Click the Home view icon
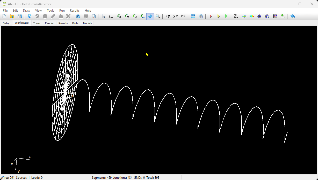 201,16
